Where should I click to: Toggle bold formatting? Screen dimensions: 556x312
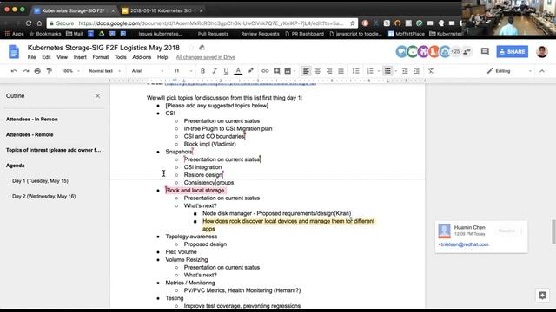[x=202, y=71]
